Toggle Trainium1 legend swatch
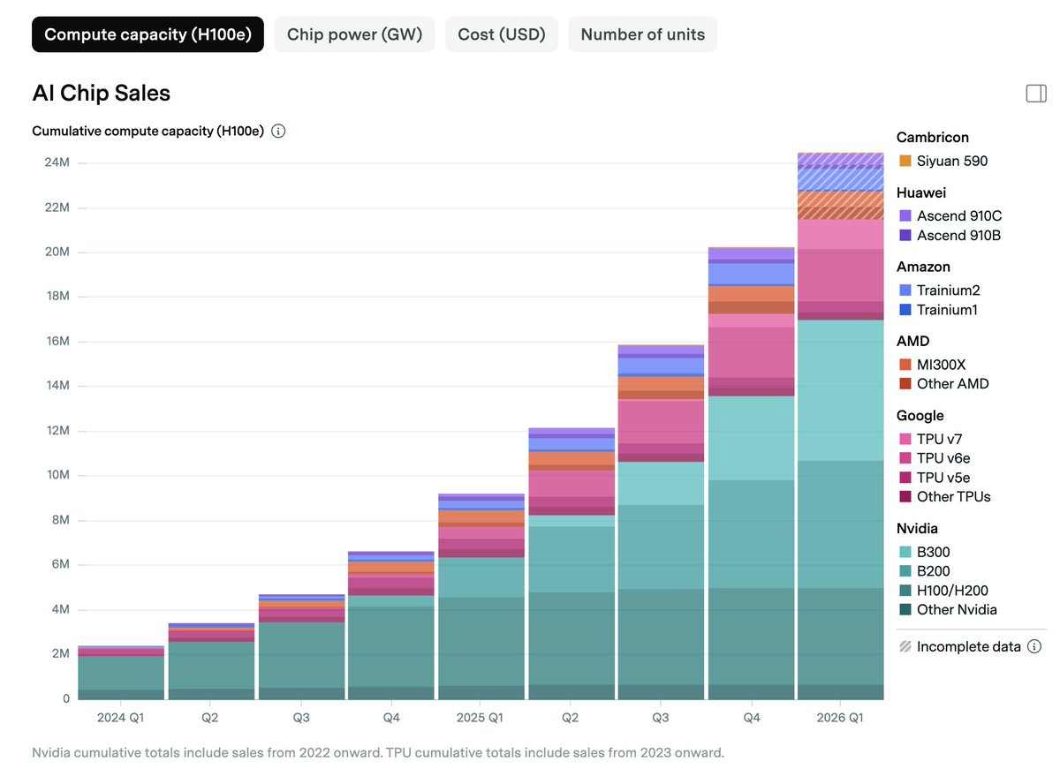Viewport: 1060px width, 769px height. [x=905, y=309]
